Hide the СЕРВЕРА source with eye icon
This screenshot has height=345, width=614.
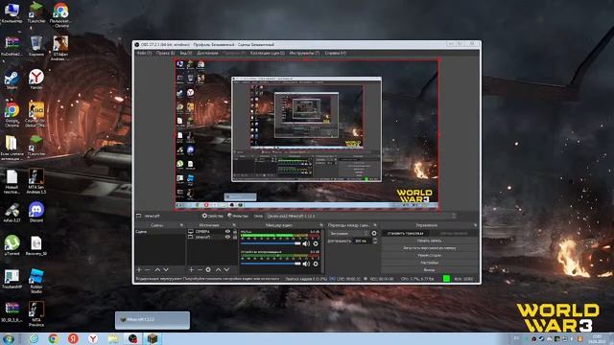[227, 232]
